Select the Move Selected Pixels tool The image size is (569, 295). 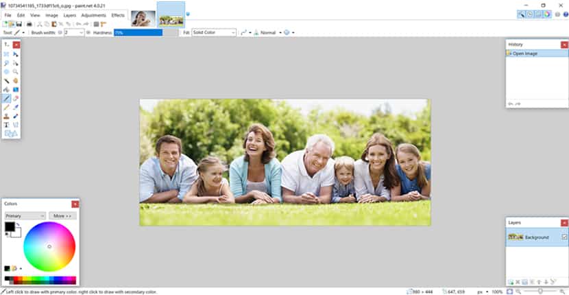coord(16,54)
